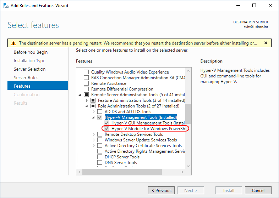Viewport: 279px width, 198px height.
Task: Click scroll up arrow in features list
Action: tap(188, 71)
